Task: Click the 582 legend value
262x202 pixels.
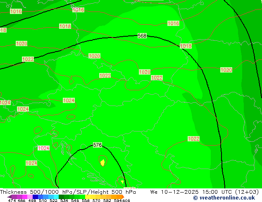Action: (107, 200)
